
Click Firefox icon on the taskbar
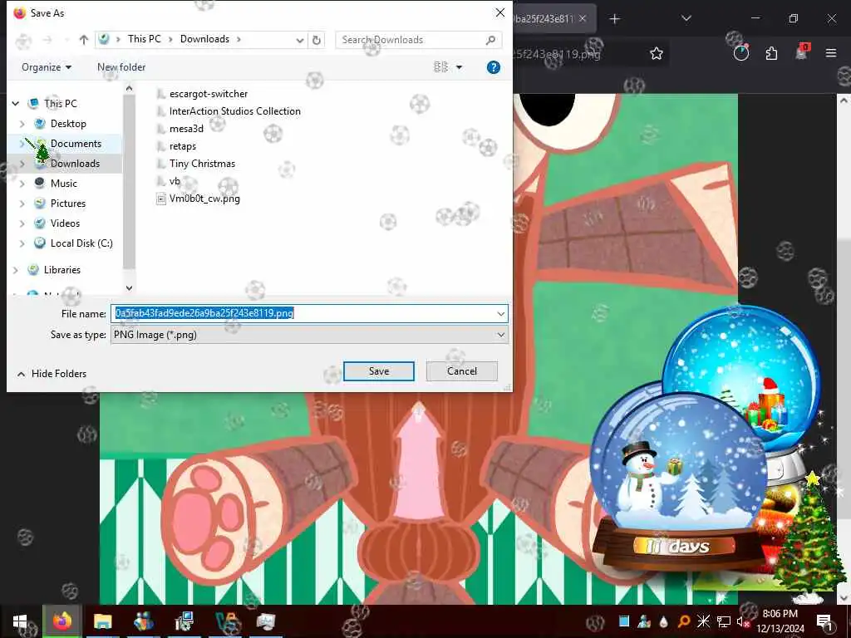61,621
